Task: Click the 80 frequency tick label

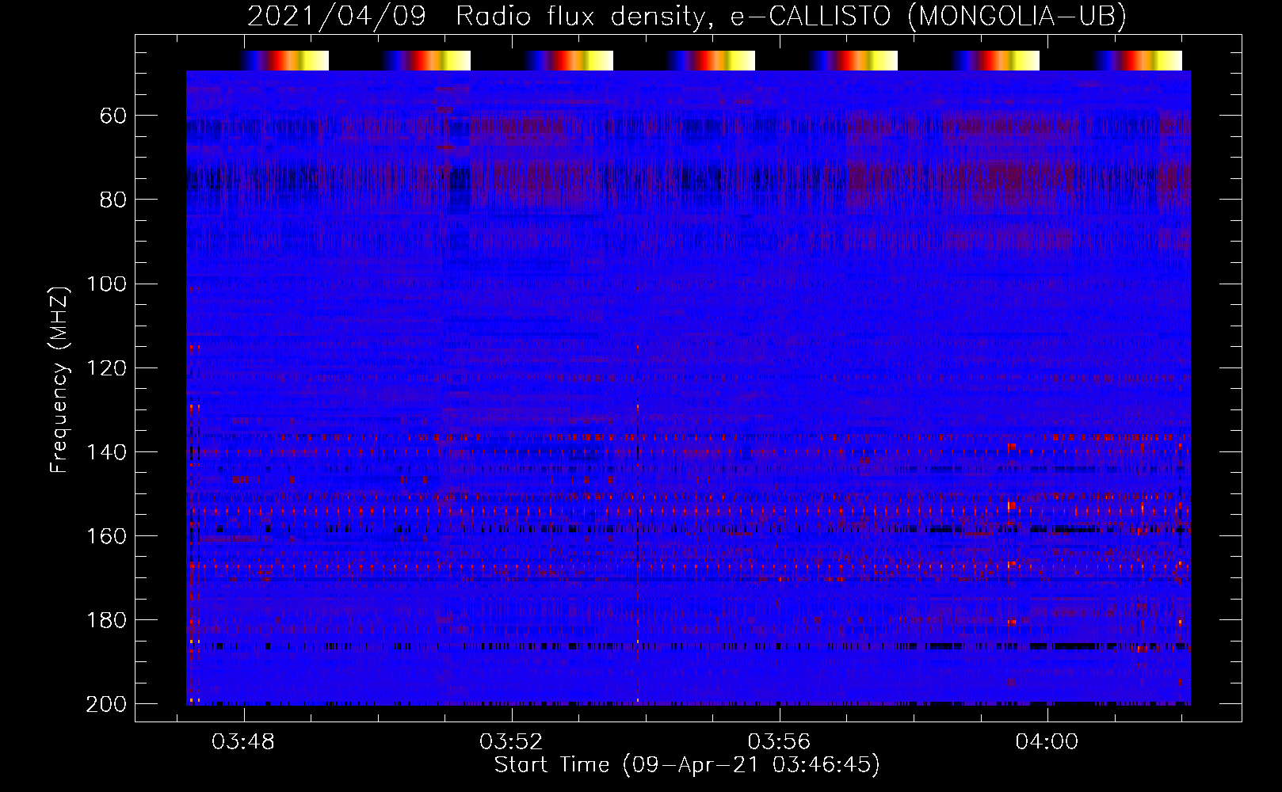Action: click(113, 200)
